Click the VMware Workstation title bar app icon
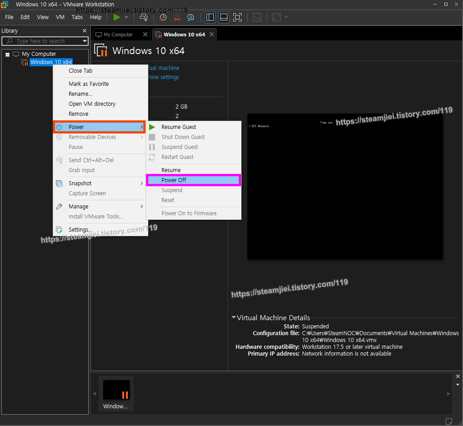 [5, 5]
